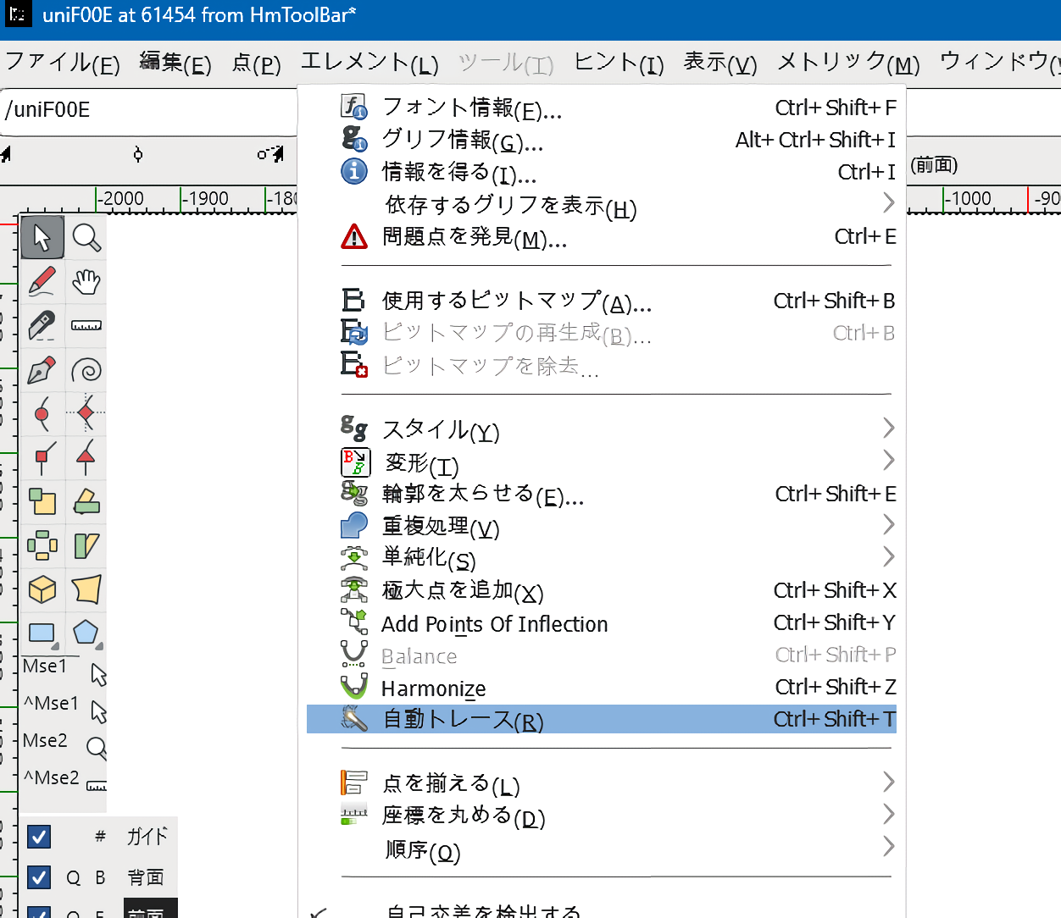1061x918 pixels.
Task: Open the メトリック menu
Action: tap(847, 64)
